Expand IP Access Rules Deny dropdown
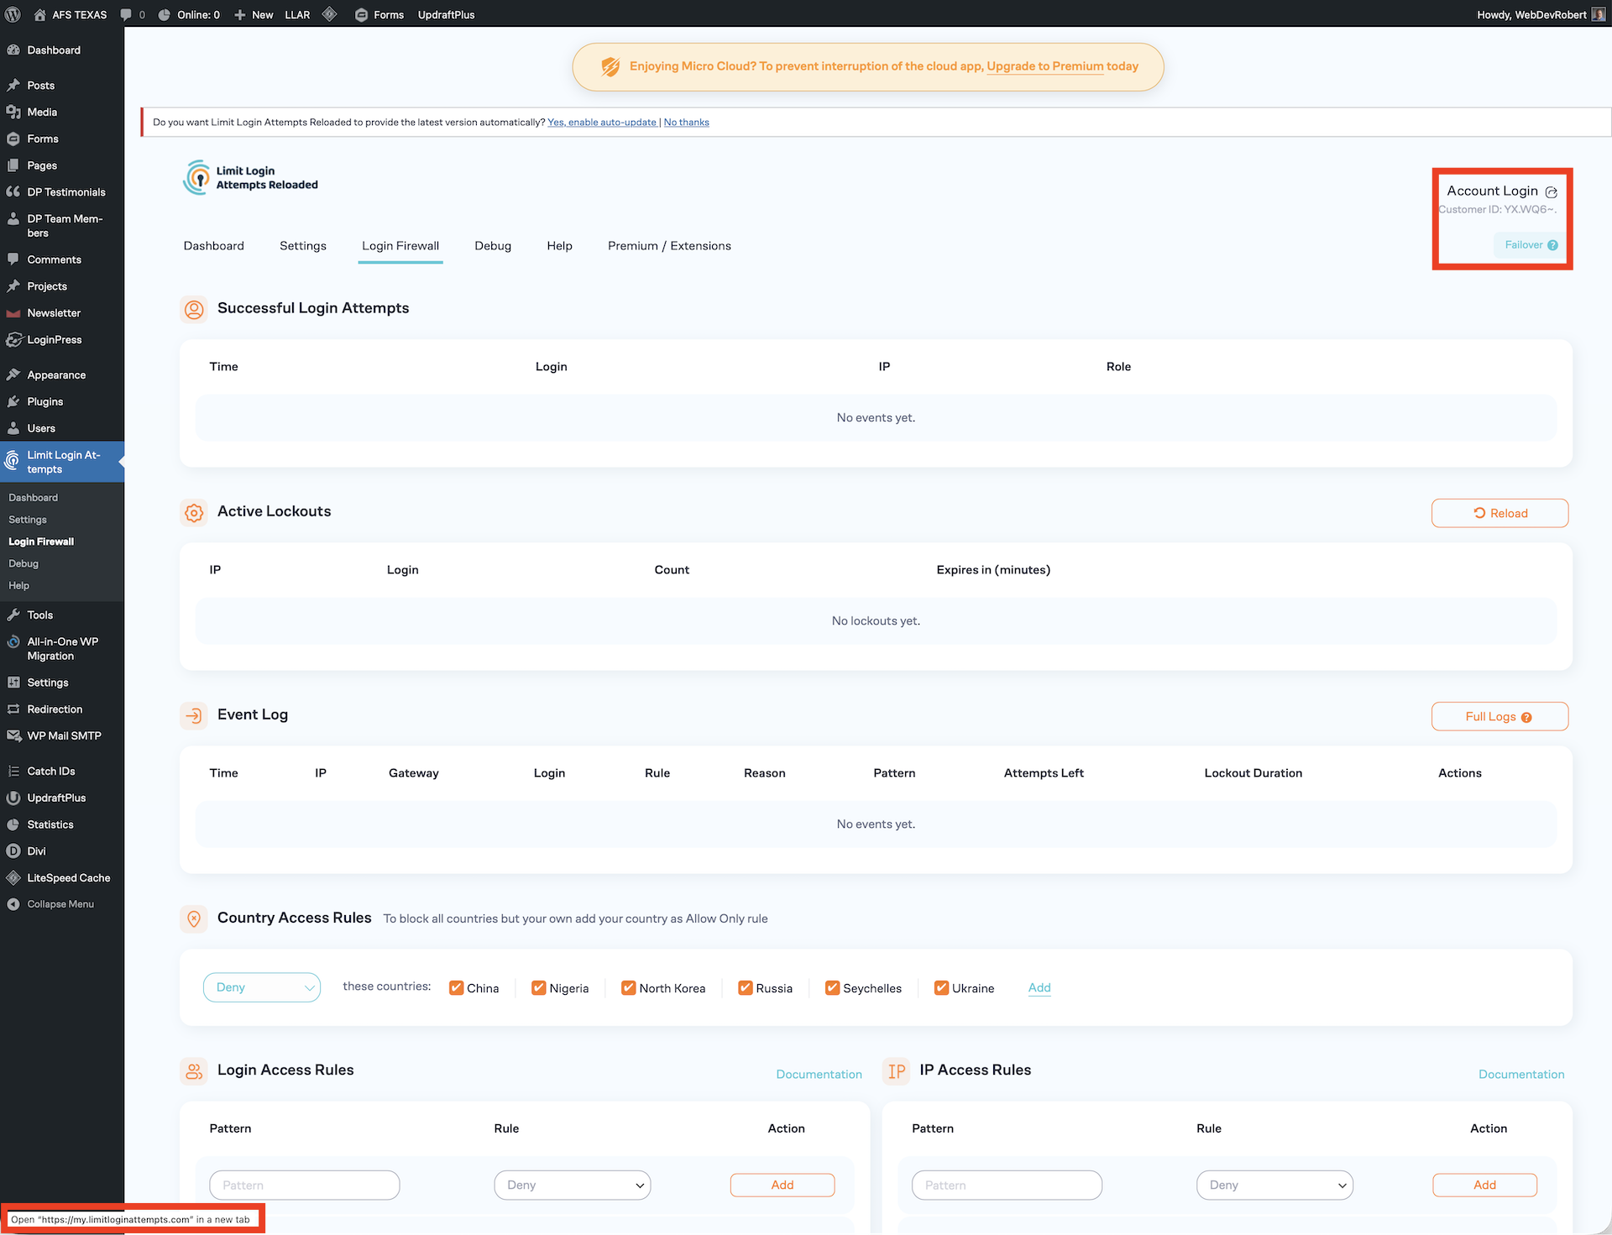Screen dimensions: 1612x1235 (1274, 1185)
